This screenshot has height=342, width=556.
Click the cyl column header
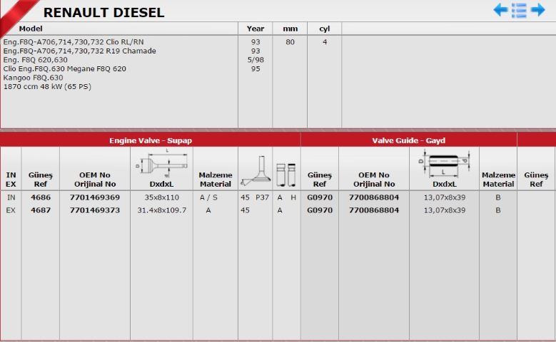click(x=325, y=28)
